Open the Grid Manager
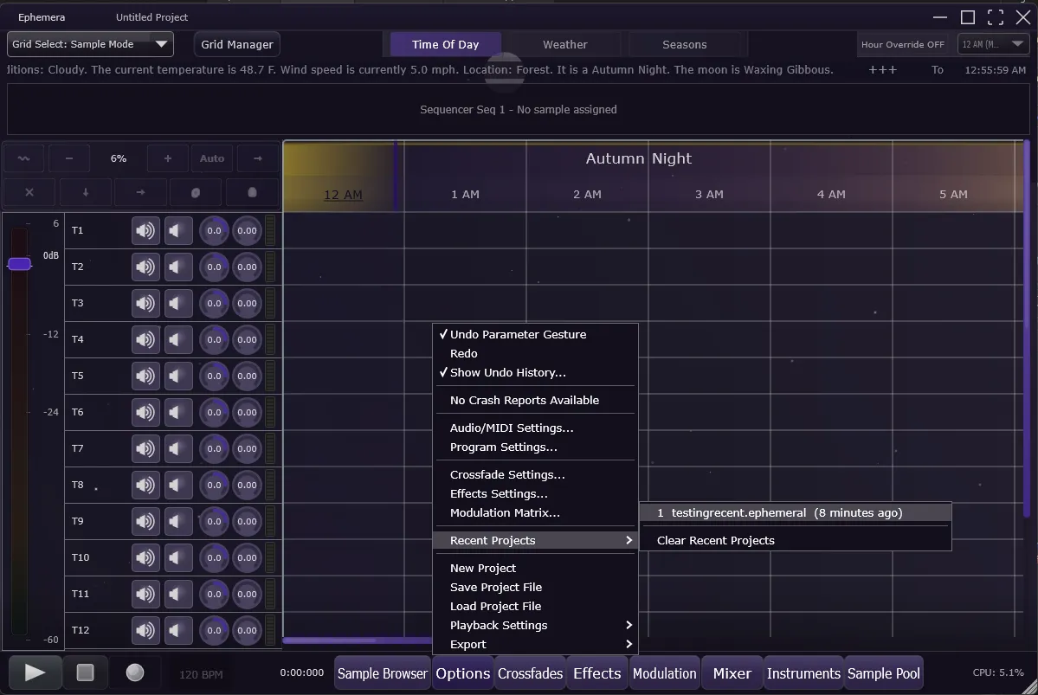This screenshot has width=1038, height=695. coord(236,43)
